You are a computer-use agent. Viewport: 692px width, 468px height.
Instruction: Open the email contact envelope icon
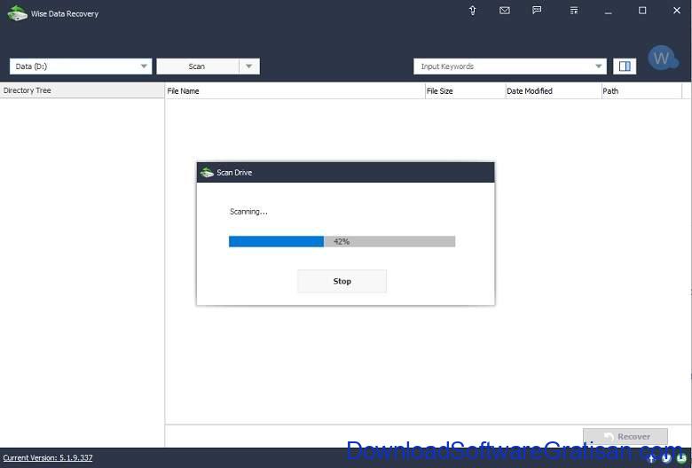[505, 10]
